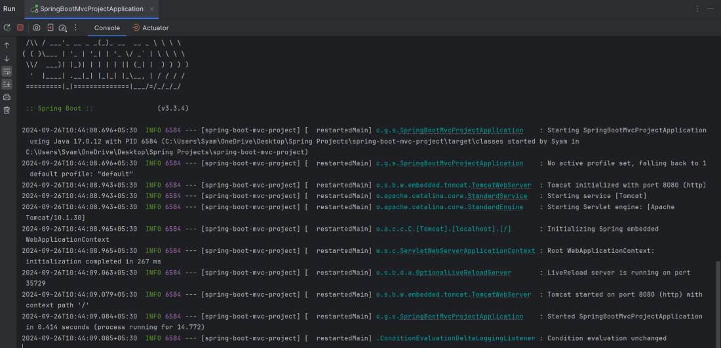
Task: Open the ServletWebServerApplicationContext link
Action: [467, 251]
